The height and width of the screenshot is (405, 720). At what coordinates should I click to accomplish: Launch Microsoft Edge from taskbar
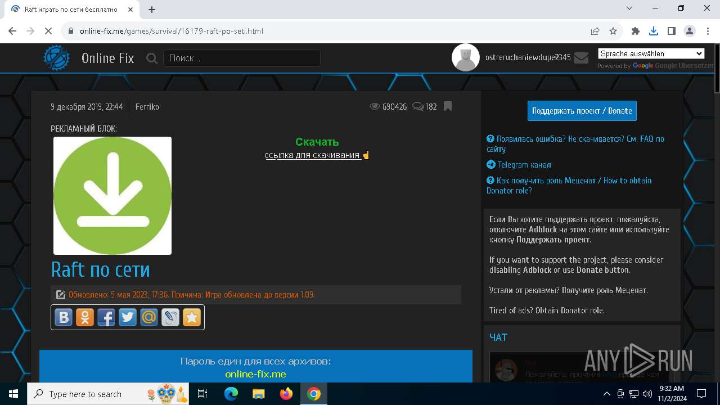231,394
